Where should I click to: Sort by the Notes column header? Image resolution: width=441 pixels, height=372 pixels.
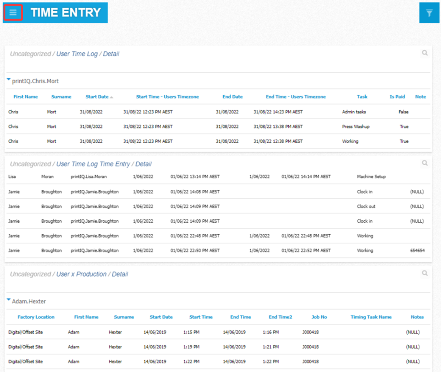[417, 317]
